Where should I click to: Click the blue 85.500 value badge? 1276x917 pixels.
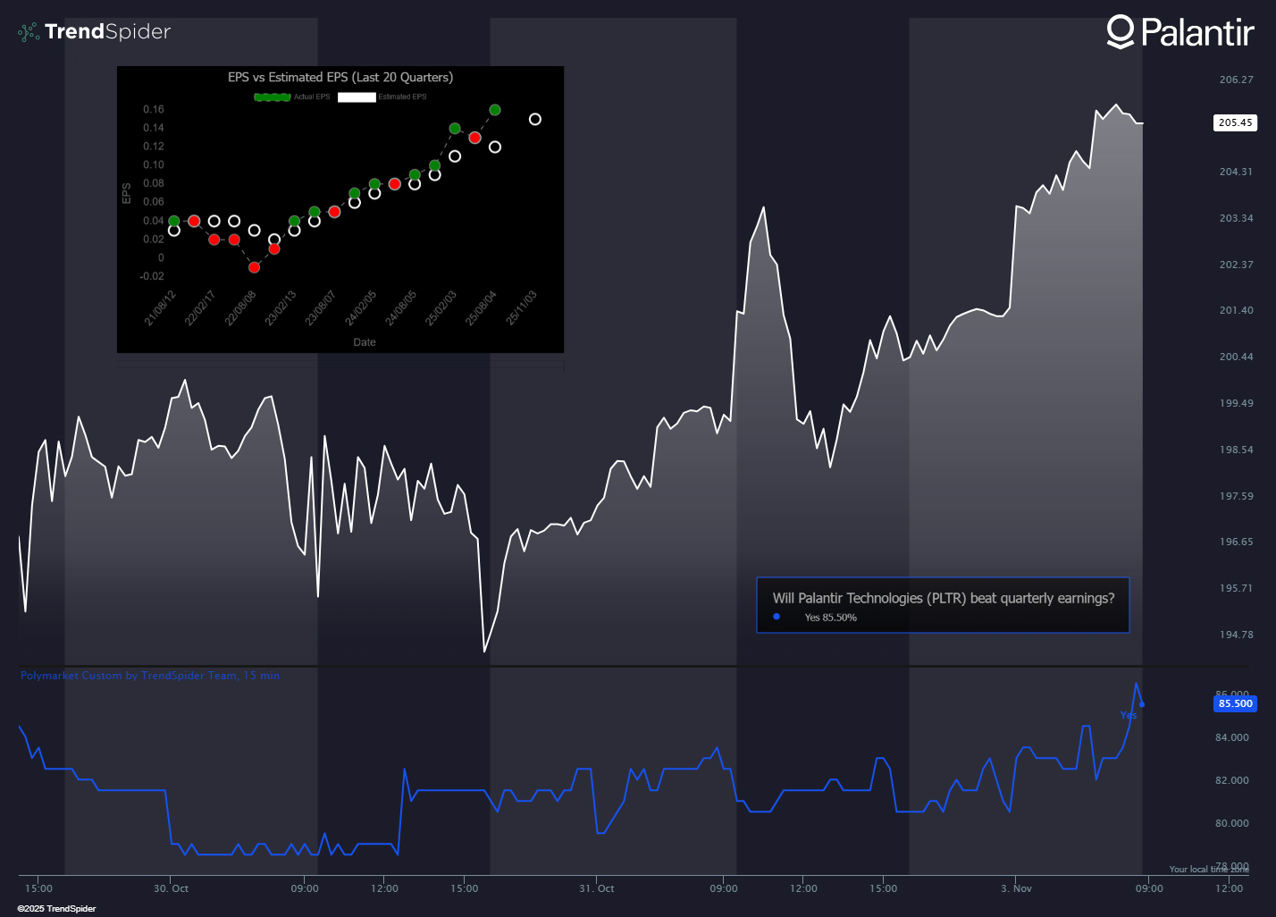[x=1235, y=703]
